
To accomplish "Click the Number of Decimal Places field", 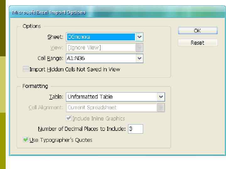I will point(136,129).
